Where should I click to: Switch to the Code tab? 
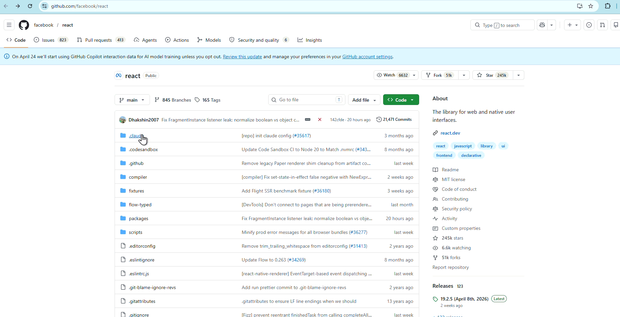[16, 40]
